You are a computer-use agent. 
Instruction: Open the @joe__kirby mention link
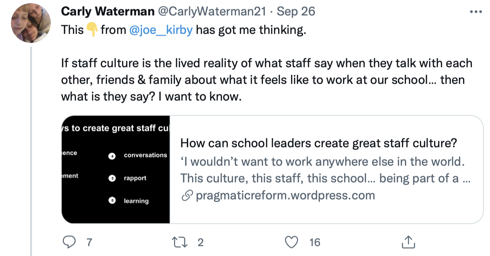pyautogui.click(x=161, y=30)
